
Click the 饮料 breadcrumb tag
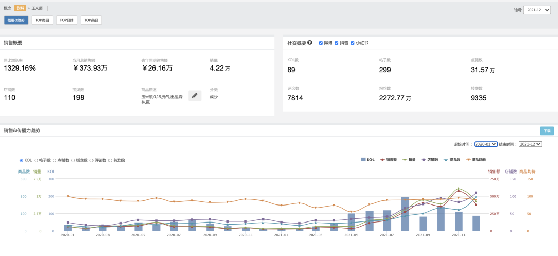(20, 8)
